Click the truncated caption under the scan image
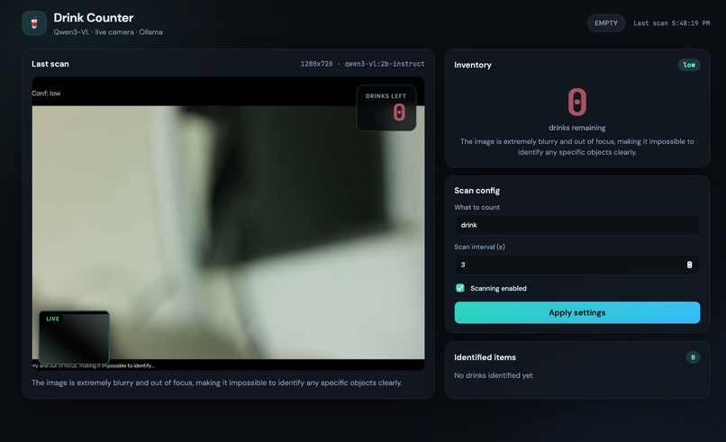 (94, 365)
